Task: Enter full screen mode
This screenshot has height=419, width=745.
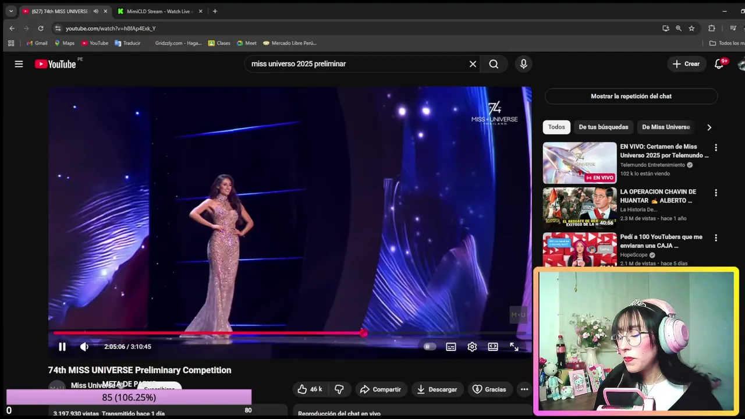Action: point(514,347)
